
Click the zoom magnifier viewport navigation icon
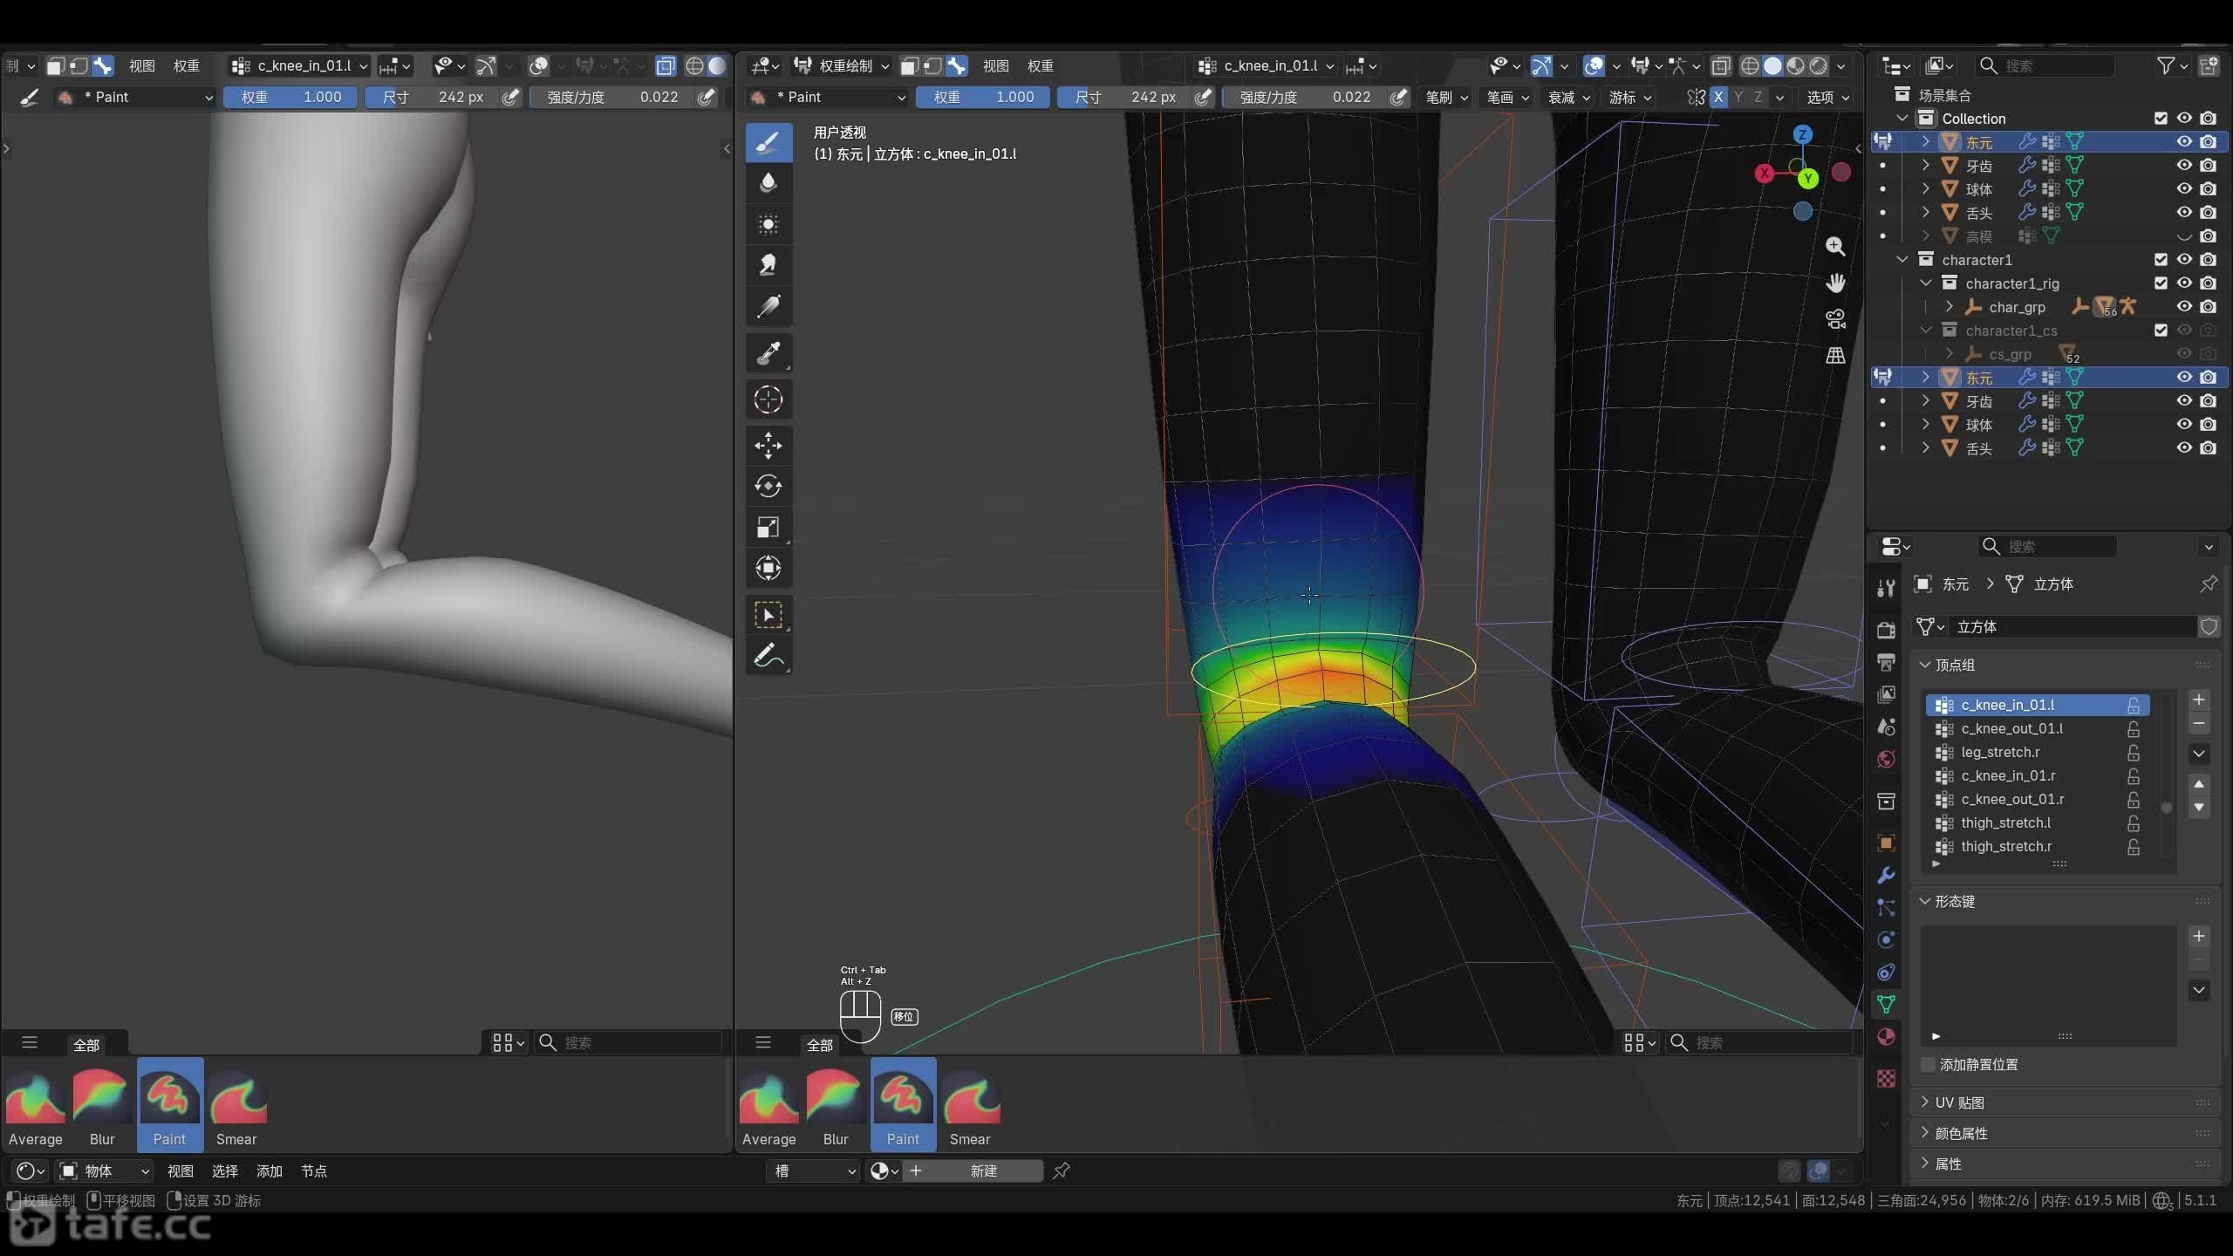coord(1835,247)
